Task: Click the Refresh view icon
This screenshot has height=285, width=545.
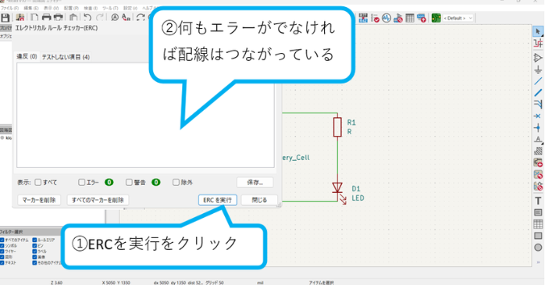Action: click(x=141, y=17)
